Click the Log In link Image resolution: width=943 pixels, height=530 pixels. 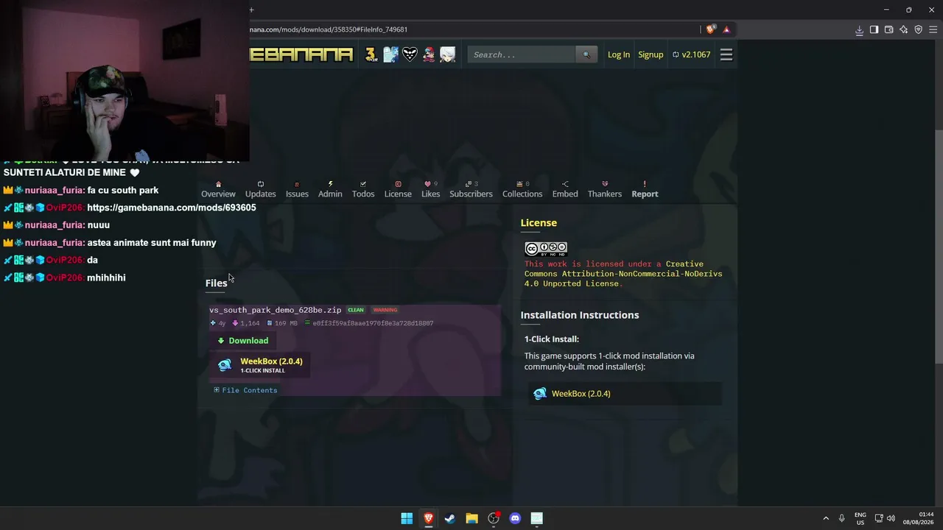(619, 54)
